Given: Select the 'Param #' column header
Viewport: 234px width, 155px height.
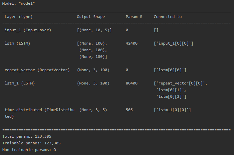Looking at the screenshot, I should click(x=134, y=17).
